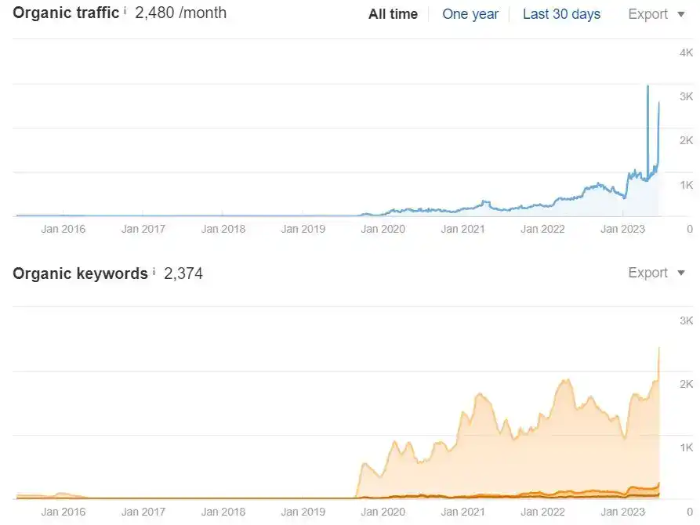This screenshot has height=525, width=700.
Task: Switch to the One year view
Action: (x=470, y=14)
